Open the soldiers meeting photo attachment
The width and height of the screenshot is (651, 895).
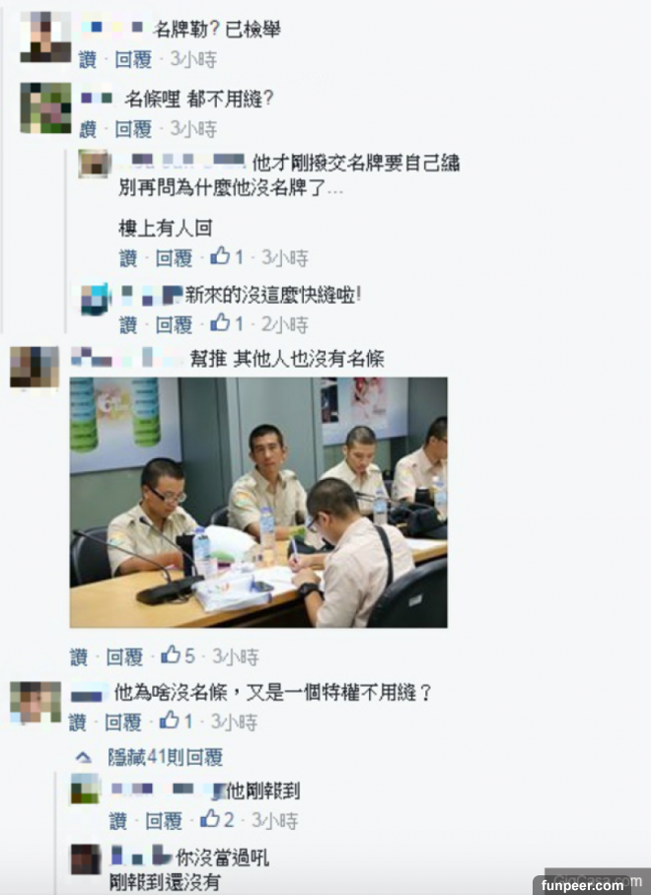[258, 503]
